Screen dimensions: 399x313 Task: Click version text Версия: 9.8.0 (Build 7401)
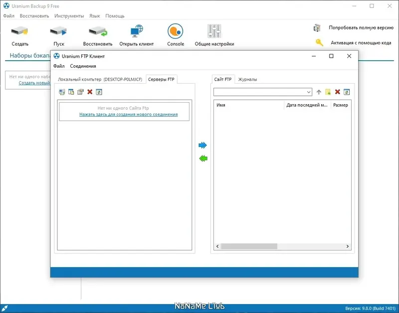coord(370,308)
